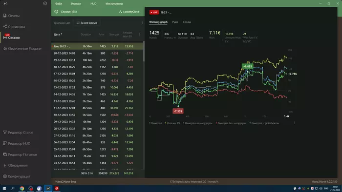
Task: Select session 17-12-2023 15:04
Action: [97, 74]
